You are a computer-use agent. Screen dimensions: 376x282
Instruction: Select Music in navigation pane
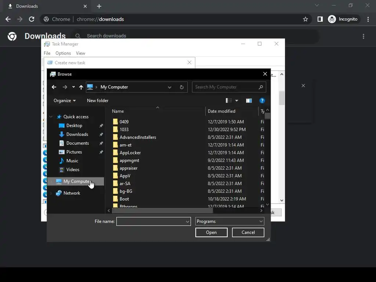tap(72, 161)
